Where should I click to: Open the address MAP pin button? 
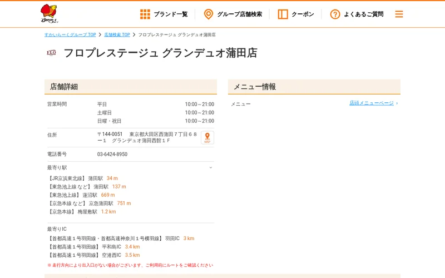click(x=207, y=137)
